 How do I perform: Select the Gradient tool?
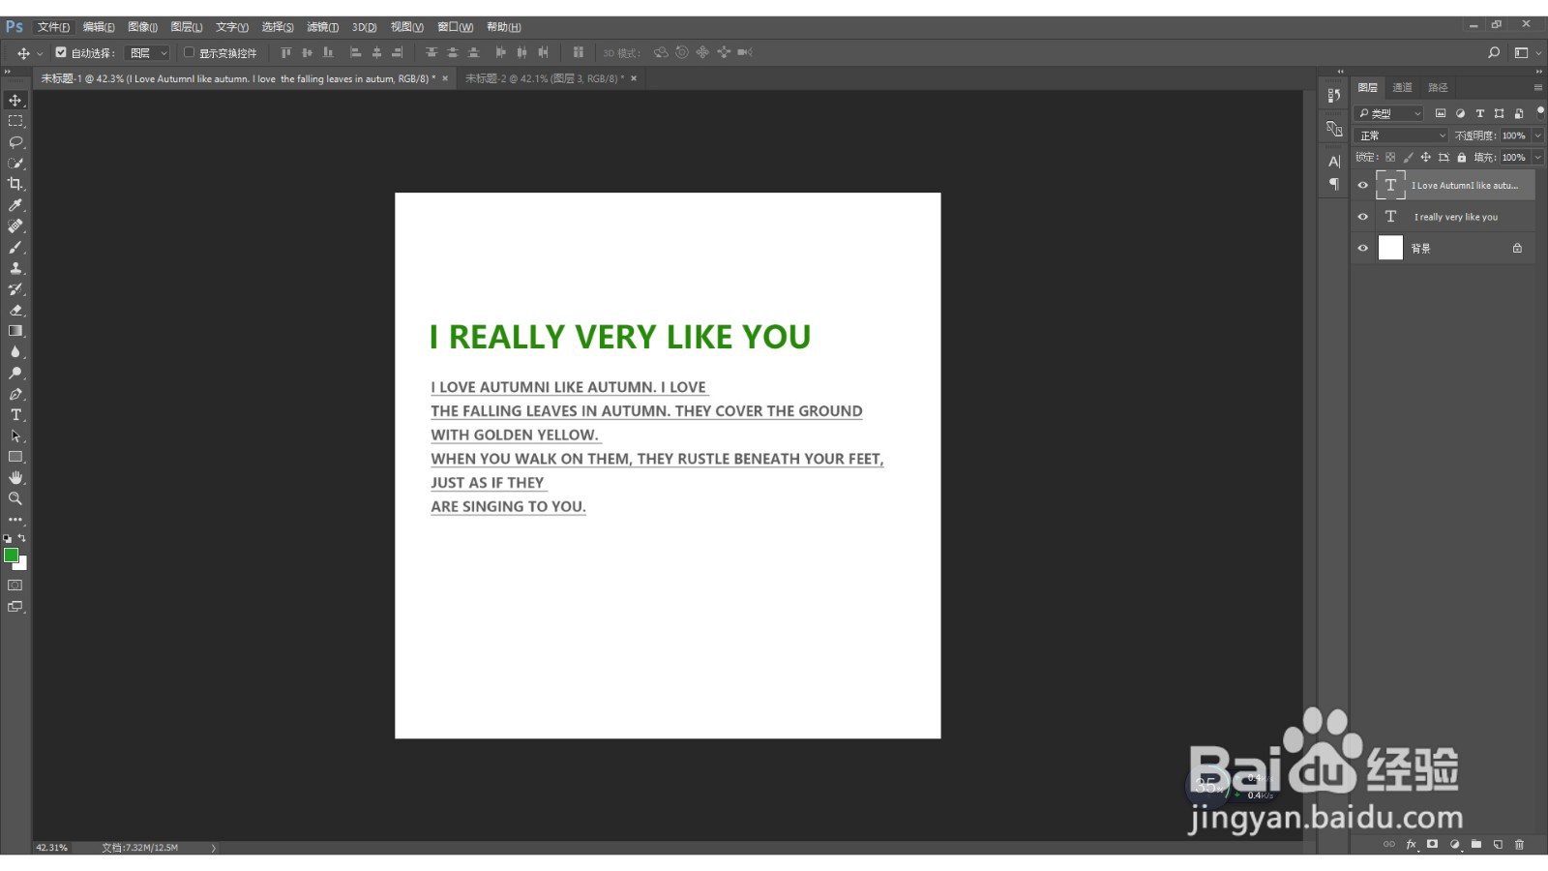[x=15, y=331]
